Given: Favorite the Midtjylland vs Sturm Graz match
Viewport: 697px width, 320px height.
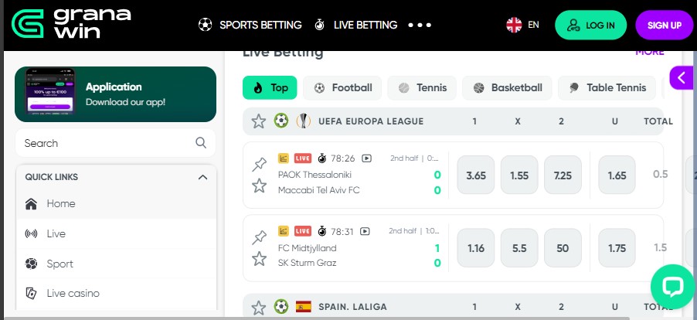Looking at the screenshot, I should [259, 258].
